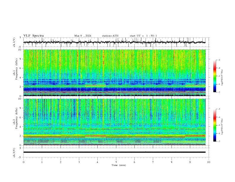Screen dimensions: 235x182
Task: Click the 'Mar.9 , 2024' date label
Action: (83, 36)
